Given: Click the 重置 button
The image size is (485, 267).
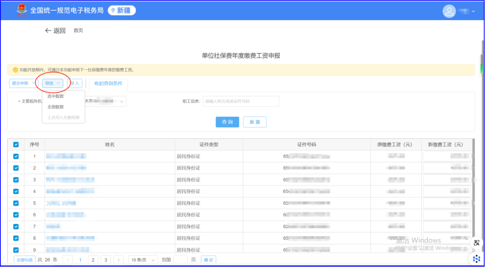Looking at the screenshot, I should [x=255, y=122].
